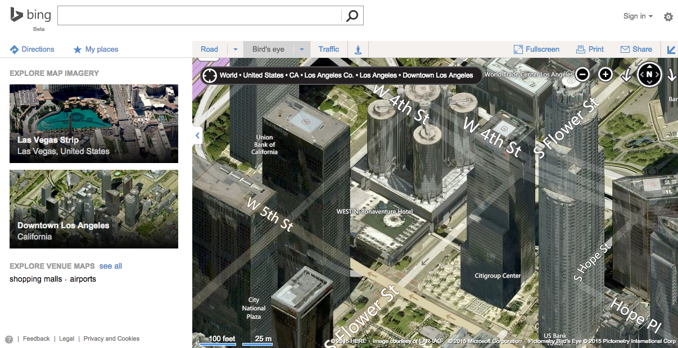Click City National Plaza map label
This screenshot has height=348, width=678.
(254, 308)
